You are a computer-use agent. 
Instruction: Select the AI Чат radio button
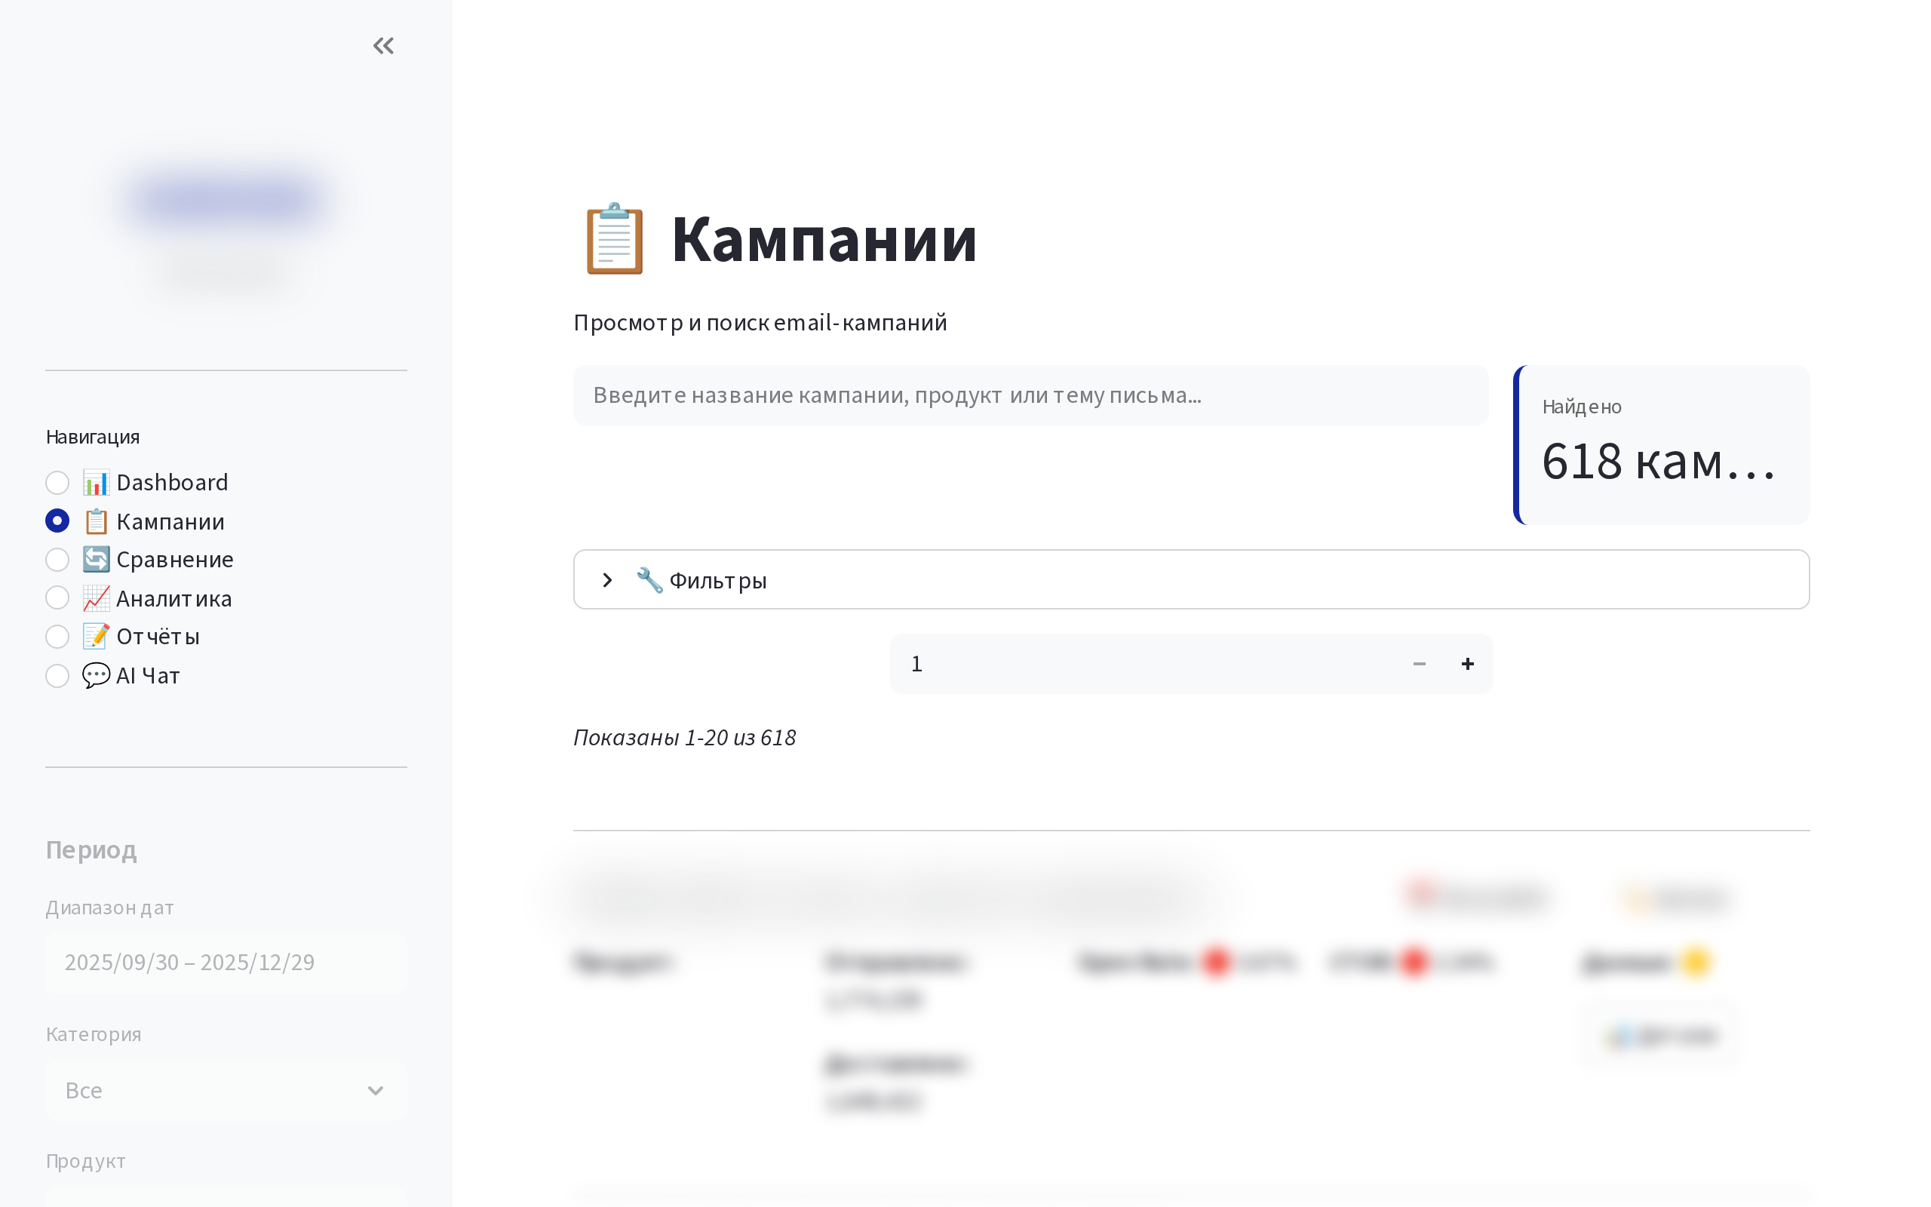coord(57,675)
